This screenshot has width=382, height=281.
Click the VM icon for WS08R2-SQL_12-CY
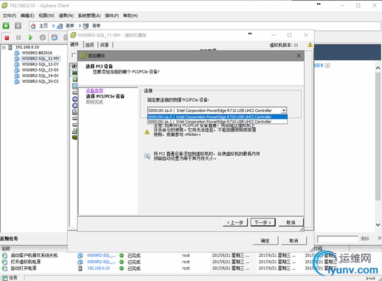point(17,64)
